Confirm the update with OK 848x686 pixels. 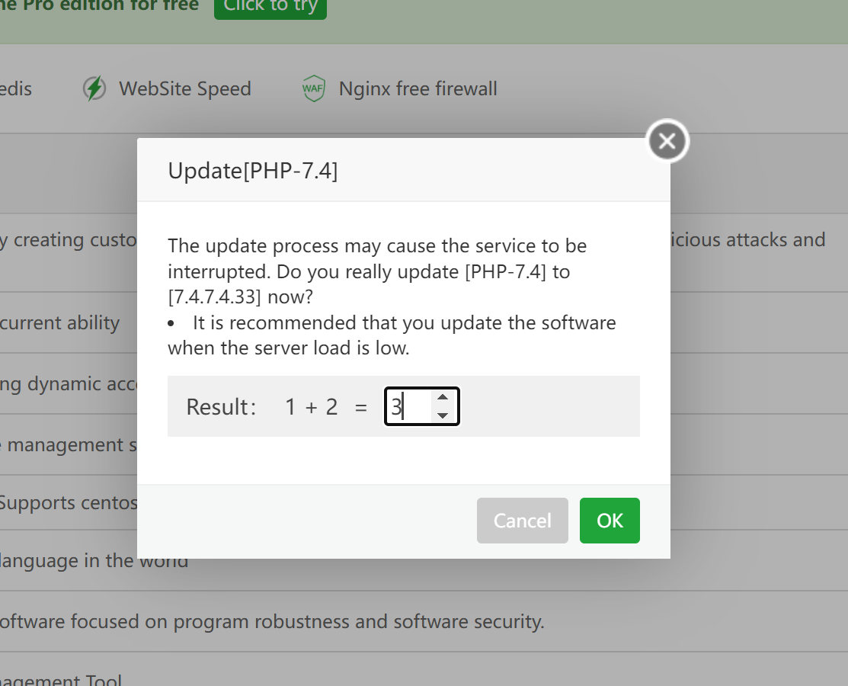tap(610, 521)
